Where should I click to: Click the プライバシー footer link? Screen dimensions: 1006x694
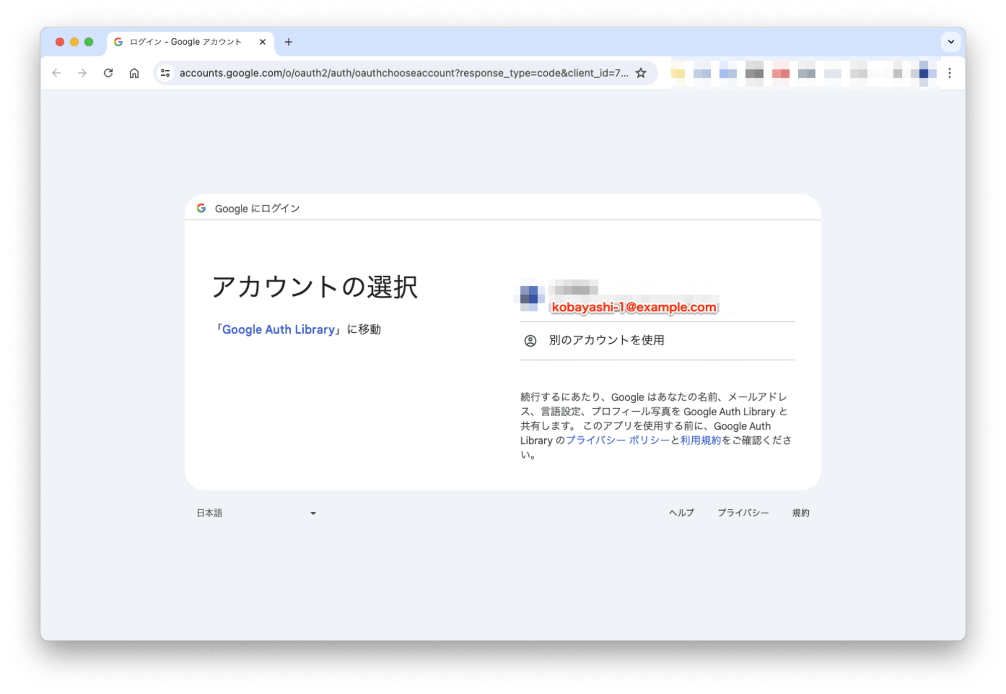coord(743,513)
